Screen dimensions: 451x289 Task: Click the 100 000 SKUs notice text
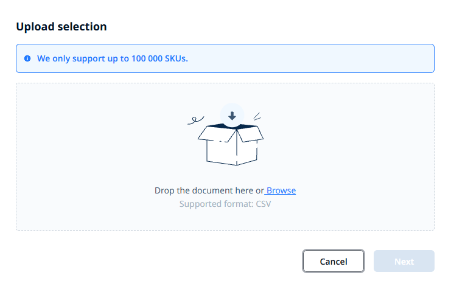113,58
